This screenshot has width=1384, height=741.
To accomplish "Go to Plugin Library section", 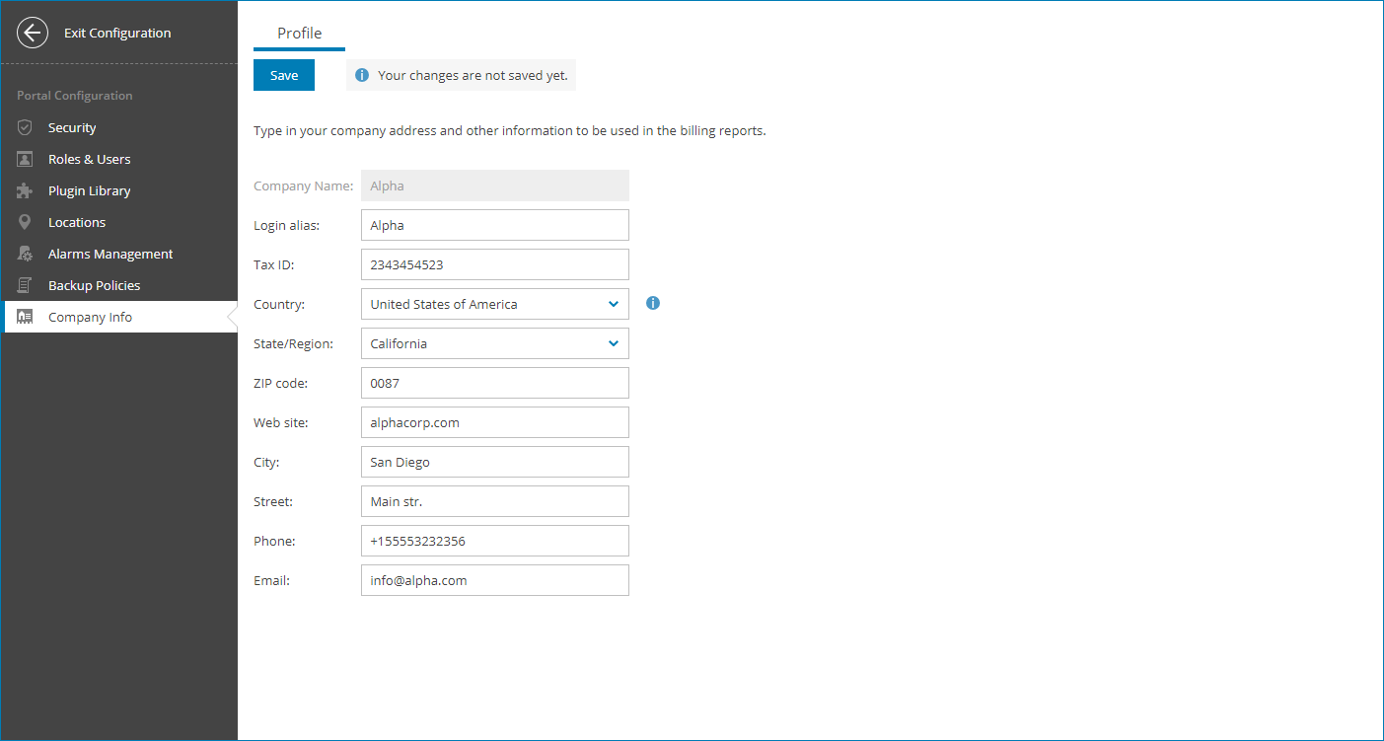I will click(x=89, y=190).
